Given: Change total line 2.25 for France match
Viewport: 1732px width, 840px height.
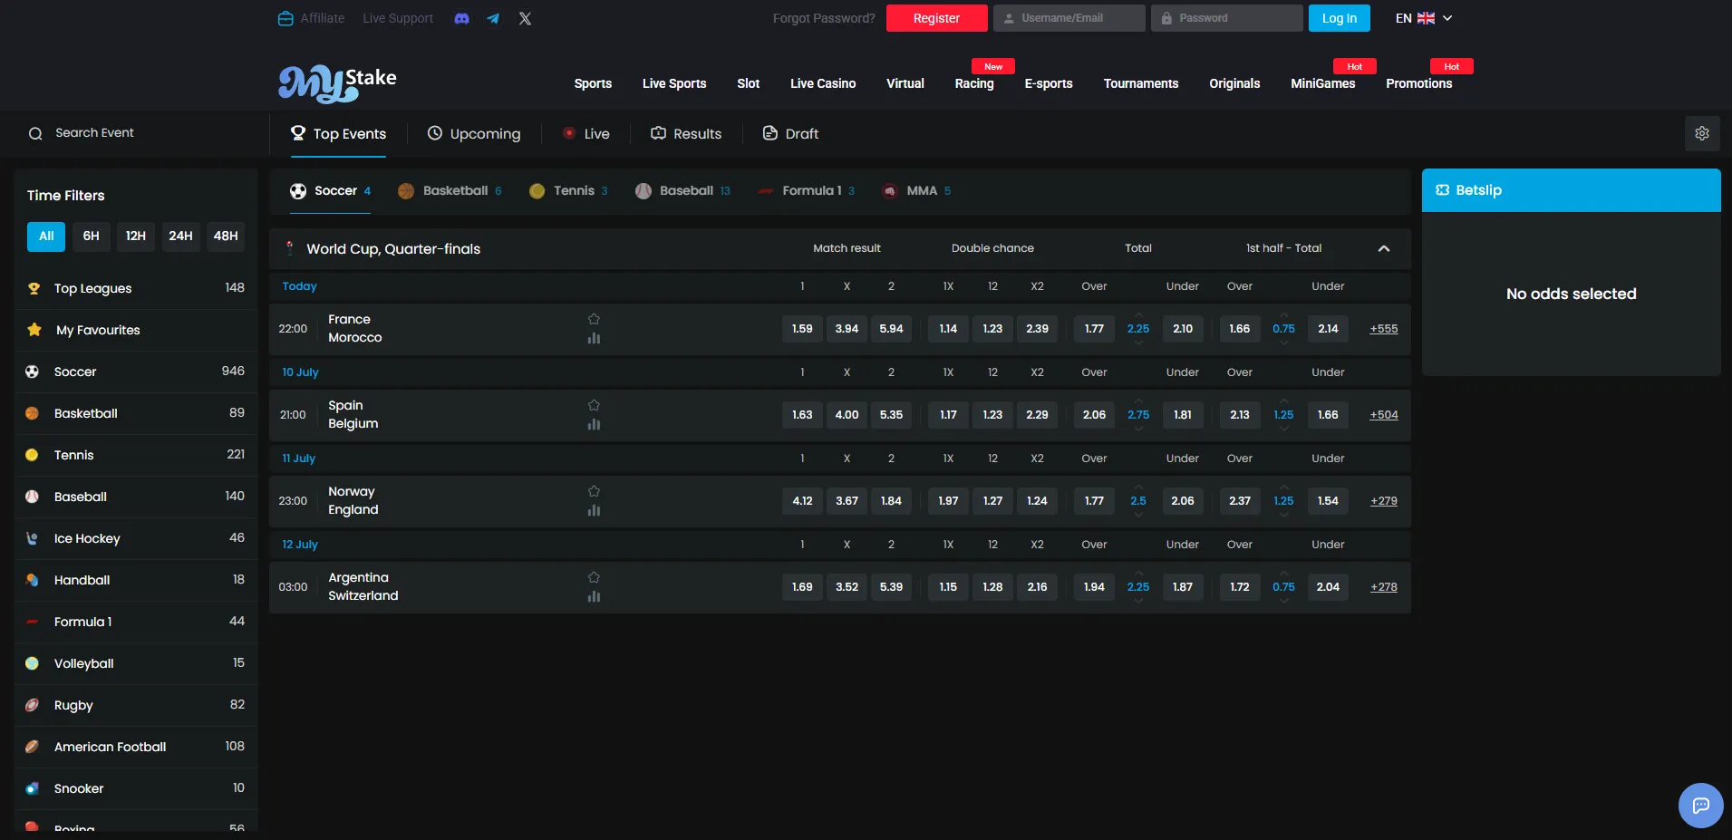Looking at the screenshot, I should tap(1138, 329).
